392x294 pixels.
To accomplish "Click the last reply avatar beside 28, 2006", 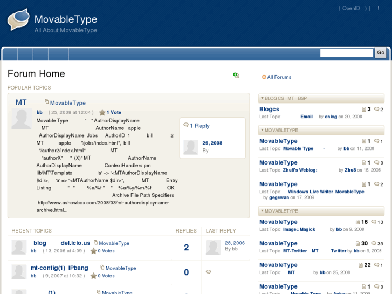I will [213, 247].
